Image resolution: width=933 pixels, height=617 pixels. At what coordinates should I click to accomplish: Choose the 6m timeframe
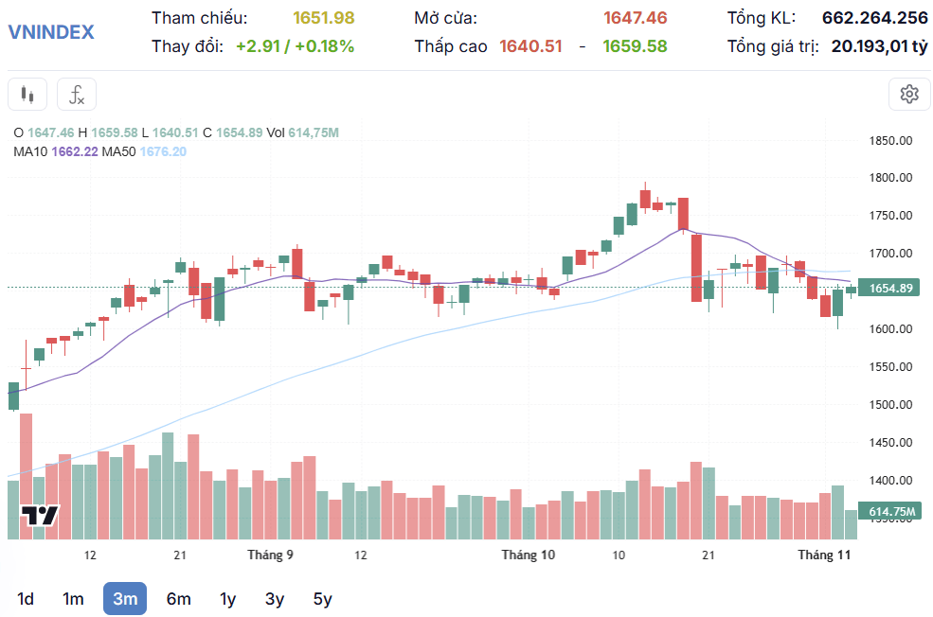click(178, 599)
